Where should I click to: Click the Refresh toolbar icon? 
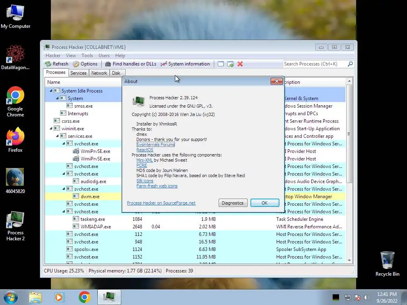48,64
